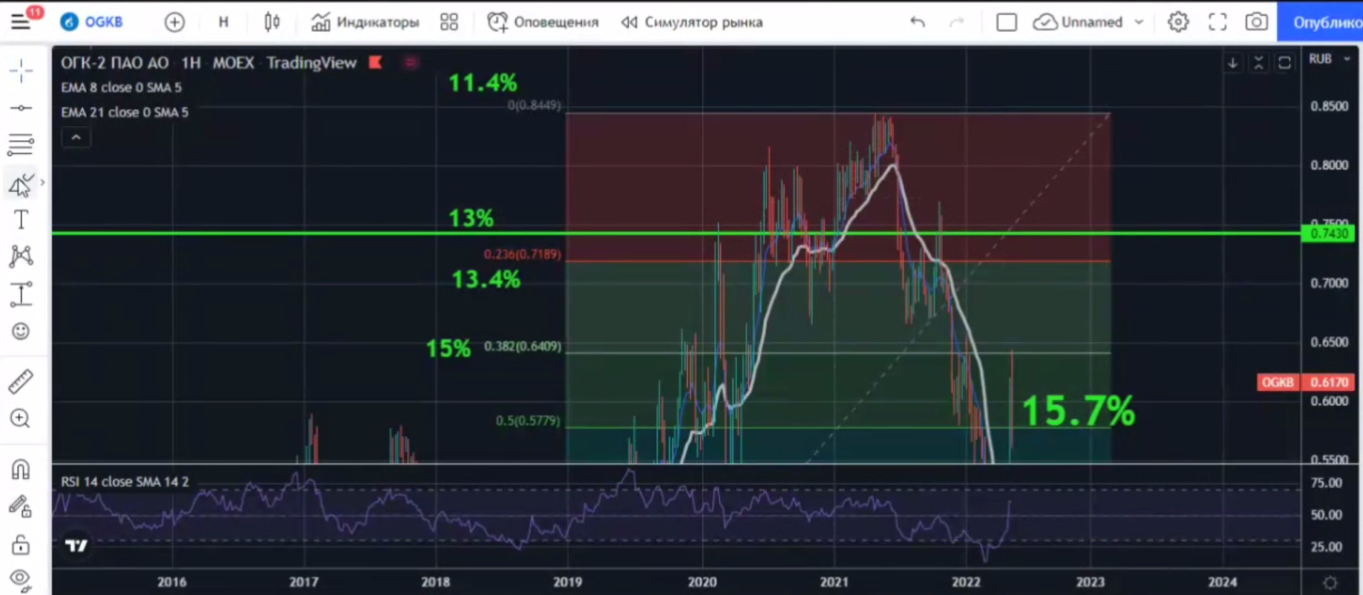The height and width of the screenshot is (595, 1363).
Task: Hide all drawings with eye icon
Action: click(21, 579)
